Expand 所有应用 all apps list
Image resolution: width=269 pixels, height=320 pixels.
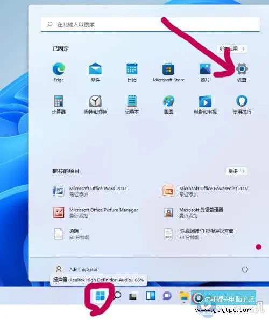tap(232, 49)
